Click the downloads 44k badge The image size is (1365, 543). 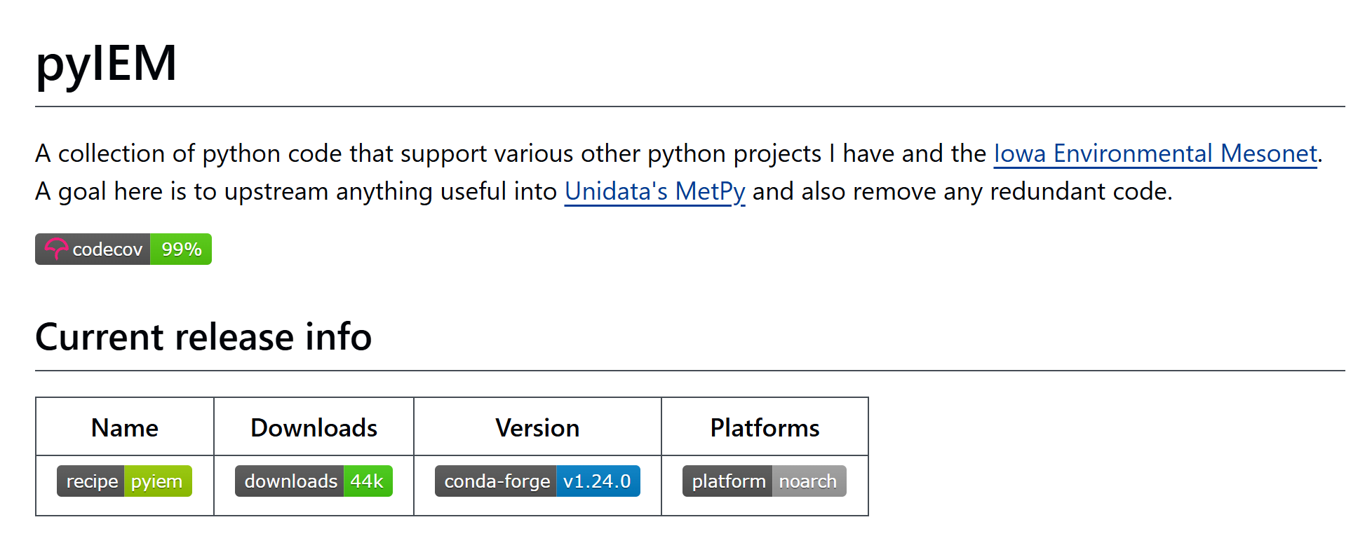click(314, 481)
